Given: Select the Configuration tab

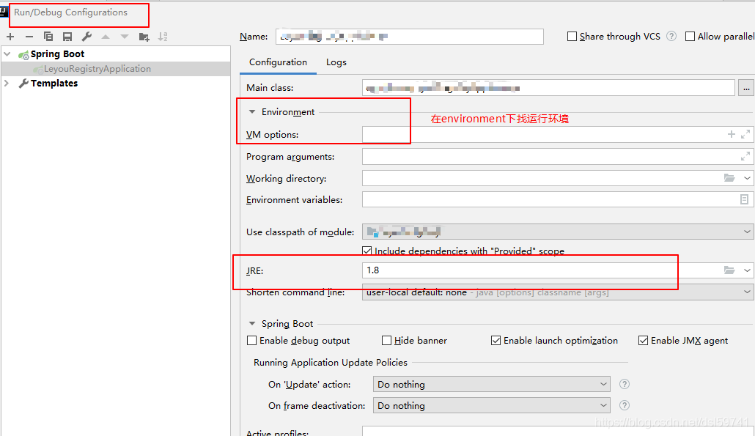Looking at the screenshot, I should (277, 63).
